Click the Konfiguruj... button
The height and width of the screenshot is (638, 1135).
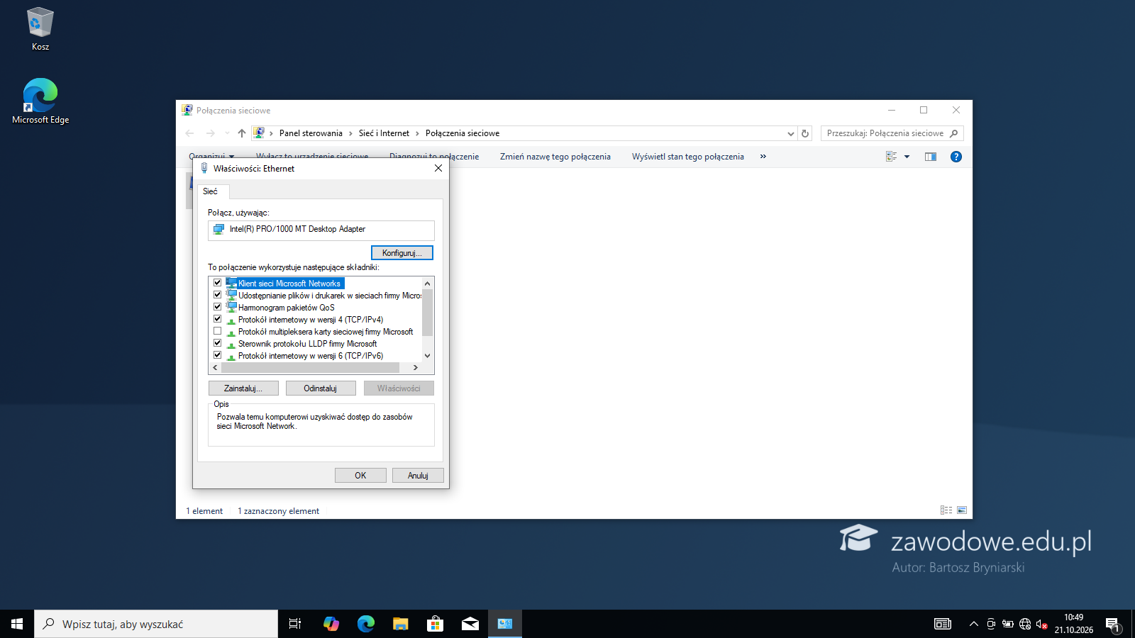coord(402,253)
